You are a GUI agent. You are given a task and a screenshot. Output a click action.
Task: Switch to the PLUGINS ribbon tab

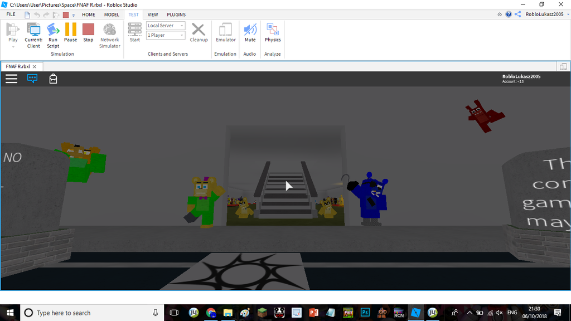[176, 14]
